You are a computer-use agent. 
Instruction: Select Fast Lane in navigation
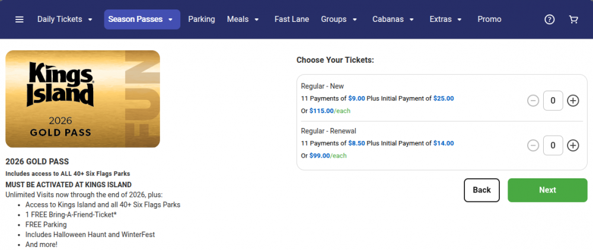click(x=292, y=20)
